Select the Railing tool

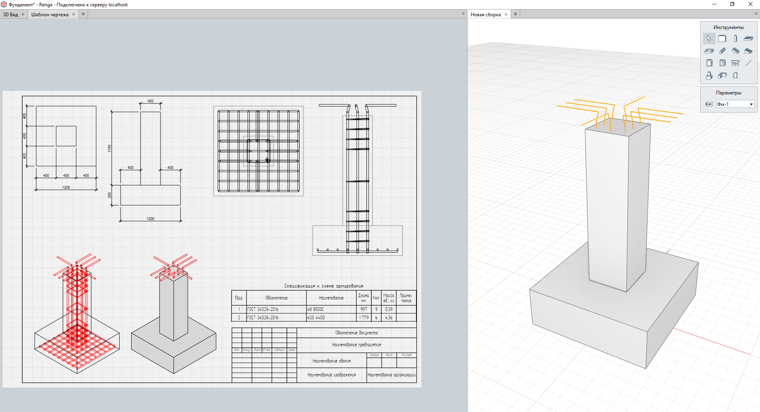click(735, 63)
